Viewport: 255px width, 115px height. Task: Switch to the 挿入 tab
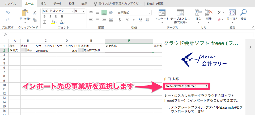[43, 3]
